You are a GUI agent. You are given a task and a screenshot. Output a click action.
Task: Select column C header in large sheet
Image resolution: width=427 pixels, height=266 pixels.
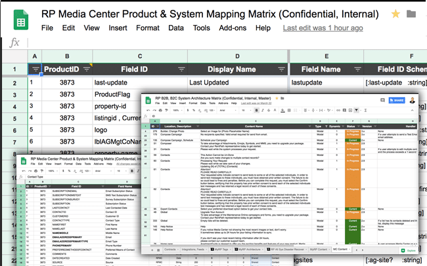(x=140, y=56)
